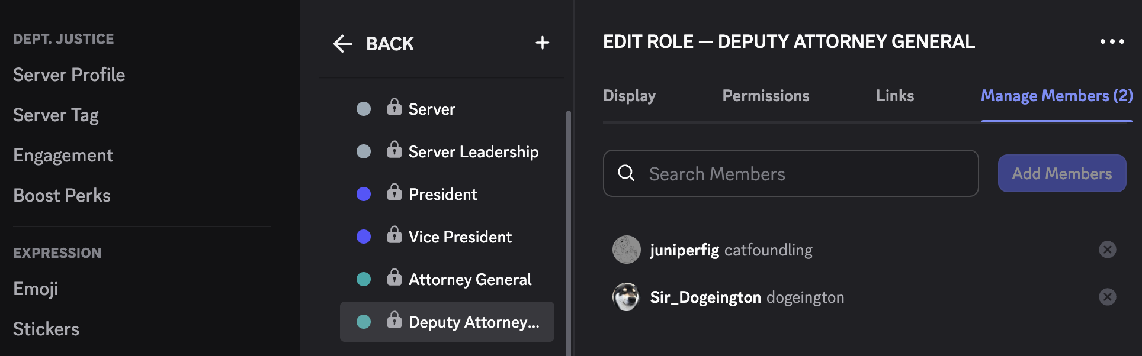The height and width of the screenshot is (356, 1142).
Task: Click Sir_Dogeington's dog avatar
Action: (x=626, y=297)
